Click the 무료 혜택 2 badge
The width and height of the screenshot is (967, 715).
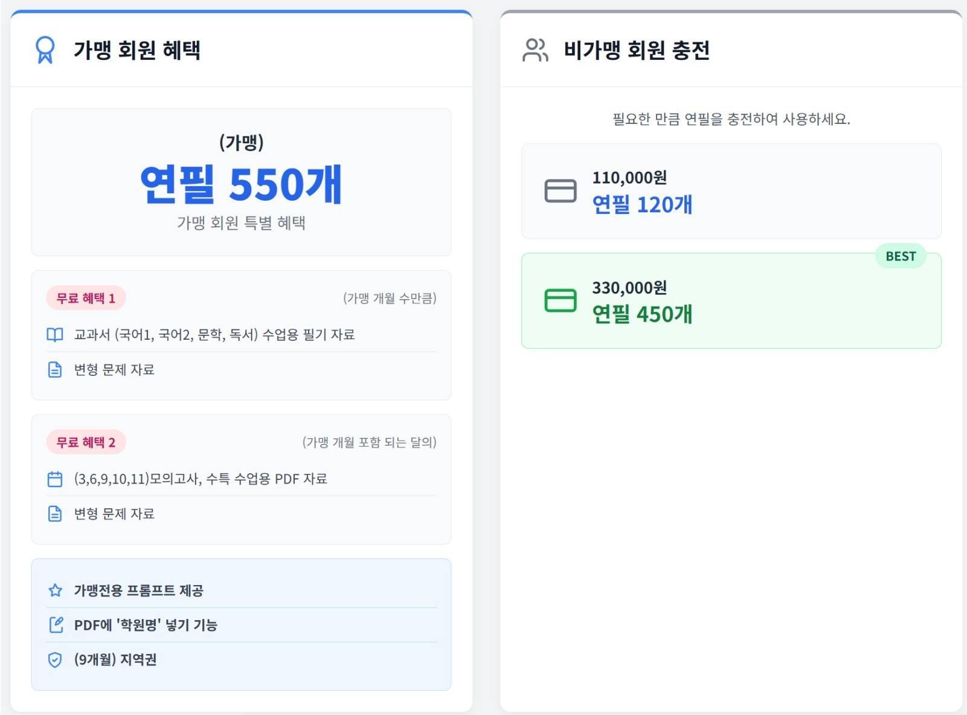[86, 442]
